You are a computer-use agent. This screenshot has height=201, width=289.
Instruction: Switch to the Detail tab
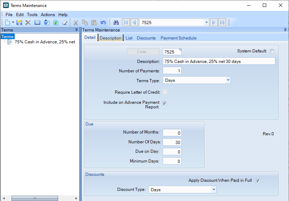(90, 37)
